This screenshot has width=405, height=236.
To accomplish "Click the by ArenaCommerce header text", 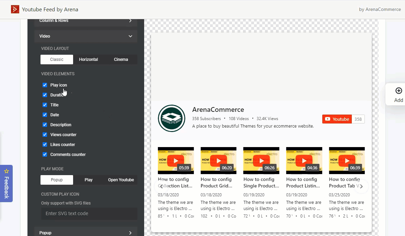I will coord(380,9).
